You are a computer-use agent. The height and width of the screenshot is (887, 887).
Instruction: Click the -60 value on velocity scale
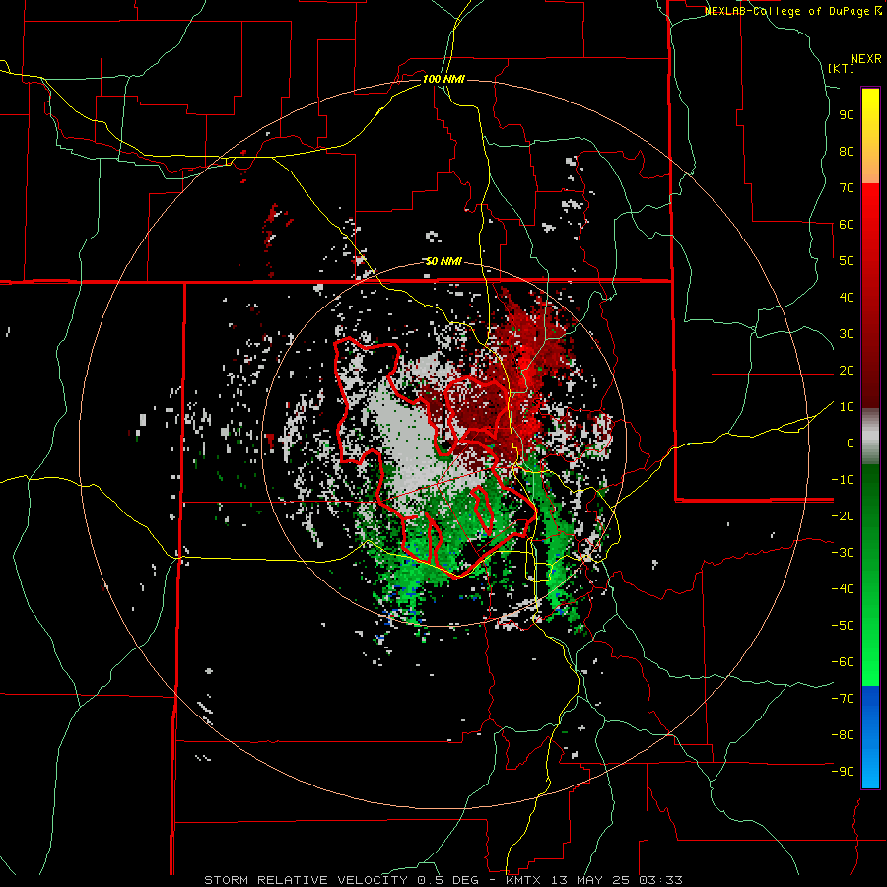click(843, 662)
